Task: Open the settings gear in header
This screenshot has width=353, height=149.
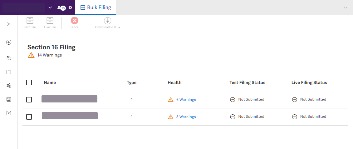Action: 70,7
